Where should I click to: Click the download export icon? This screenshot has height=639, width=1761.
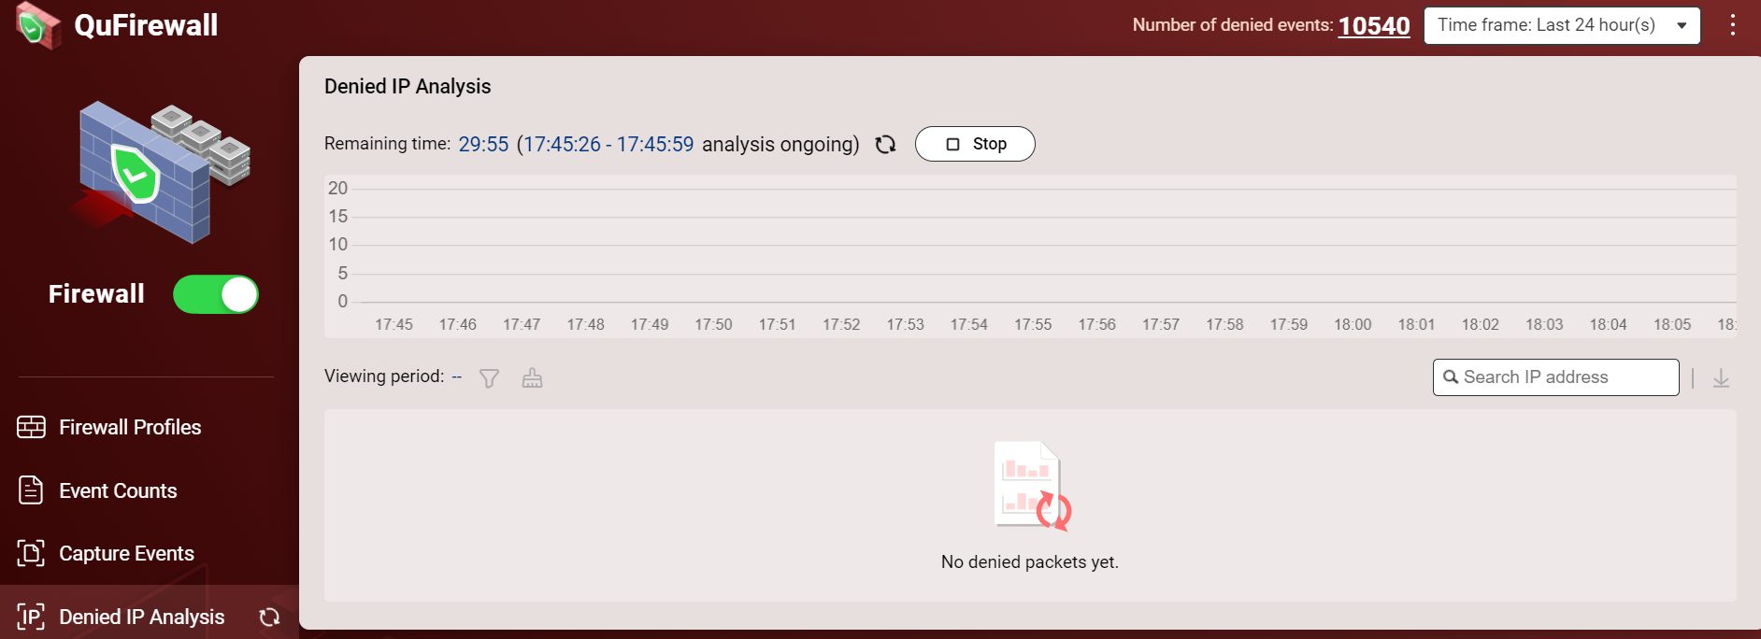click(1721, 378)
